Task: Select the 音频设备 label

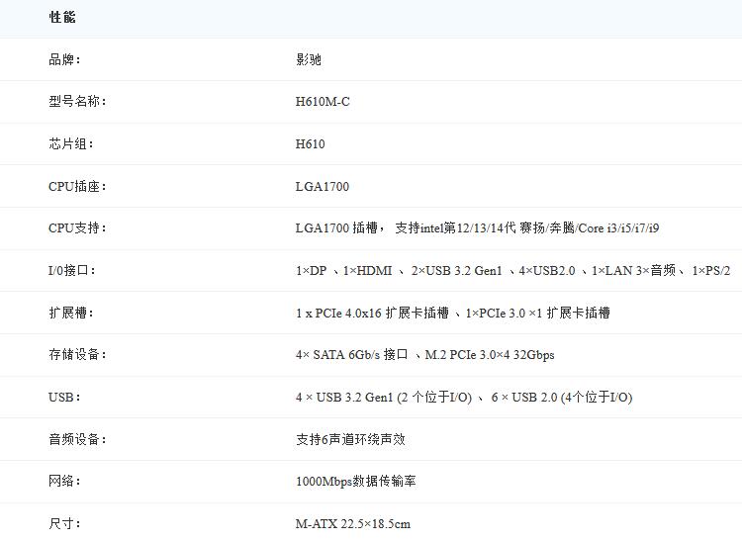Action: point(77,439)
